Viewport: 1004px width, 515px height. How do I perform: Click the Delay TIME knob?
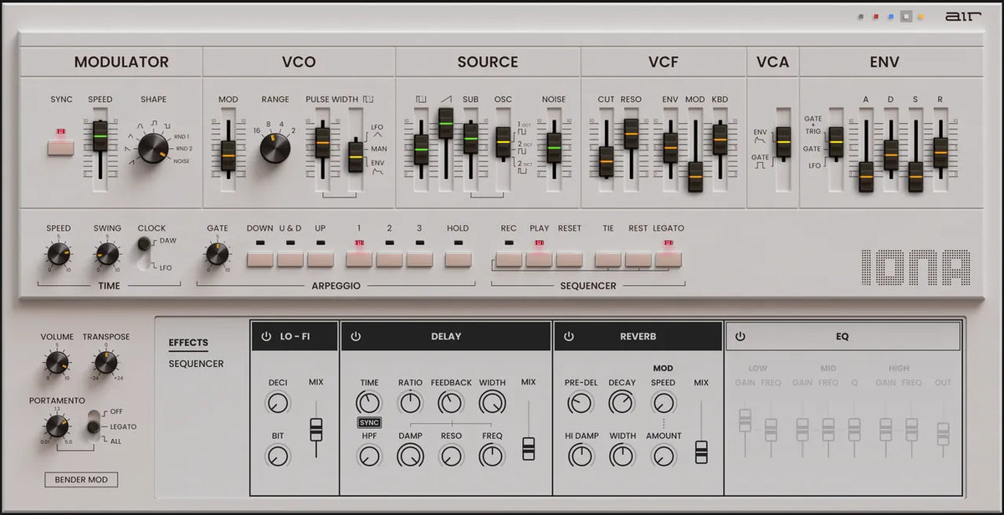click(369, 403)
